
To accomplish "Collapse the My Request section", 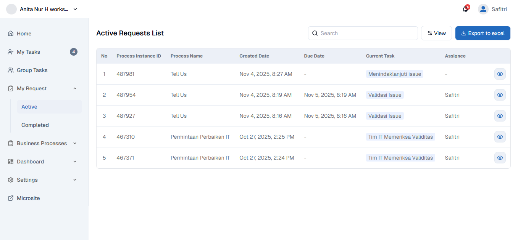I will point(75,88).
